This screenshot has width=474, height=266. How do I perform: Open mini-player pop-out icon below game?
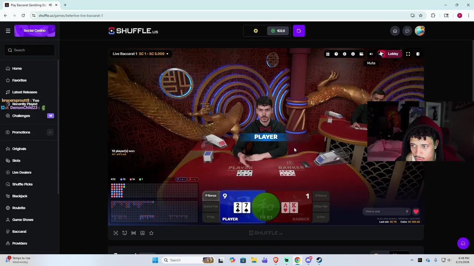click(124, 233)
